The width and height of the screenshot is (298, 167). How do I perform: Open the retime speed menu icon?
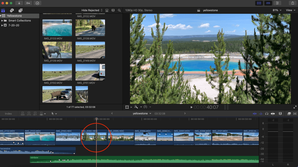[x=145, y=107]
